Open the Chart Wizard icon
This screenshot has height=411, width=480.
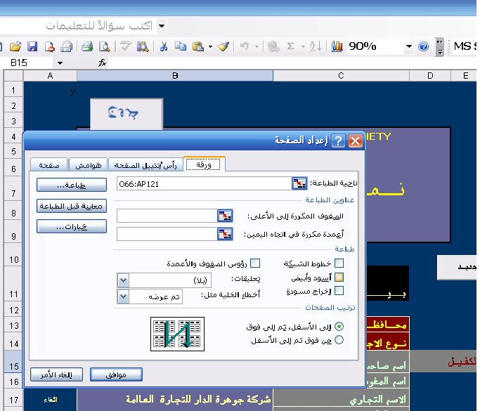[337, 47]
